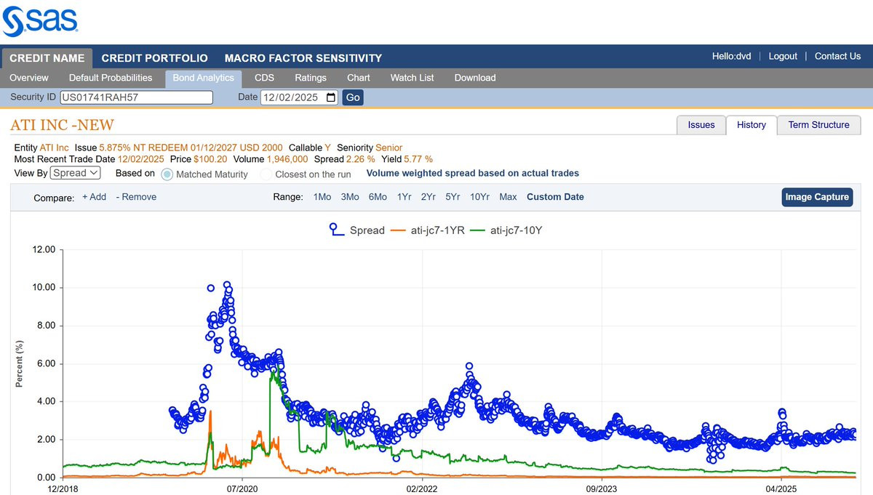This screenshot has height=495, width=873.
Task: Set range to 6Mo
Action: click(378, 197)
